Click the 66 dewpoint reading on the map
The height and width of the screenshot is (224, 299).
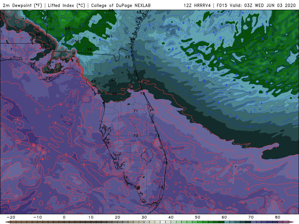point(94,81)
